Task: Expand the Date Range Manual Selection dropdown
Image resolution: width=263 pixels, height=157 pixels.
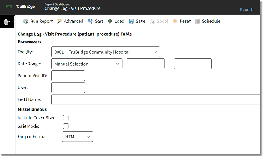Action: (x=87, y=64)
